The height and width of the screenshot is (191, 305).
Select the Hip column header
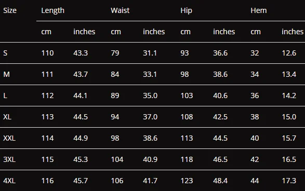(186, 10)
